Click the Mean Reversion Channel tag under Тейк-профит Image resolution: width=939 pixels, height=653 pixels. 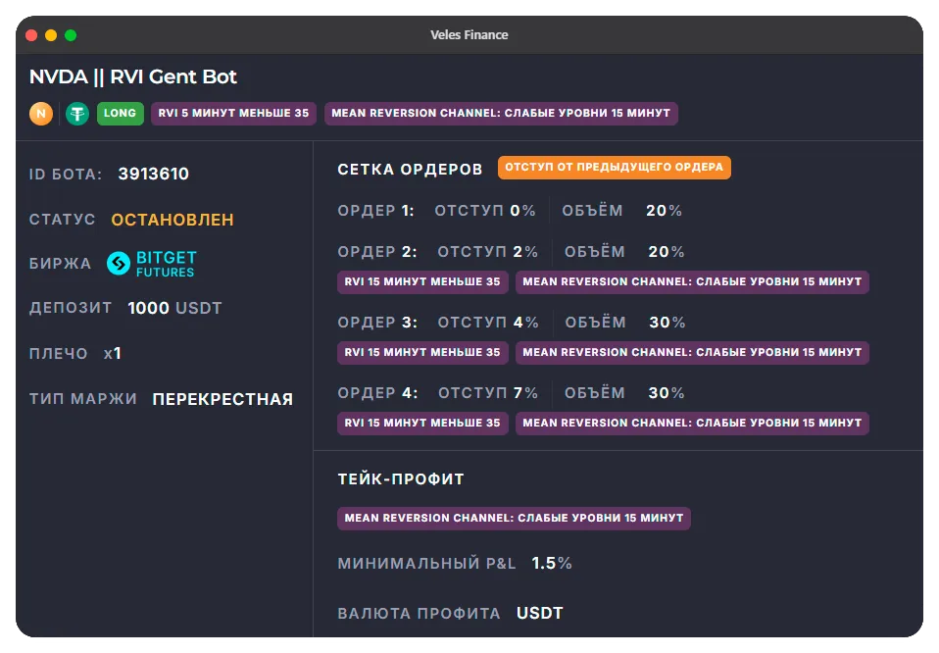click(x=514, y=519)
